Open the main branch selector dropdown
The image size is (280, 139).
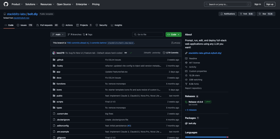coord(58,35)
